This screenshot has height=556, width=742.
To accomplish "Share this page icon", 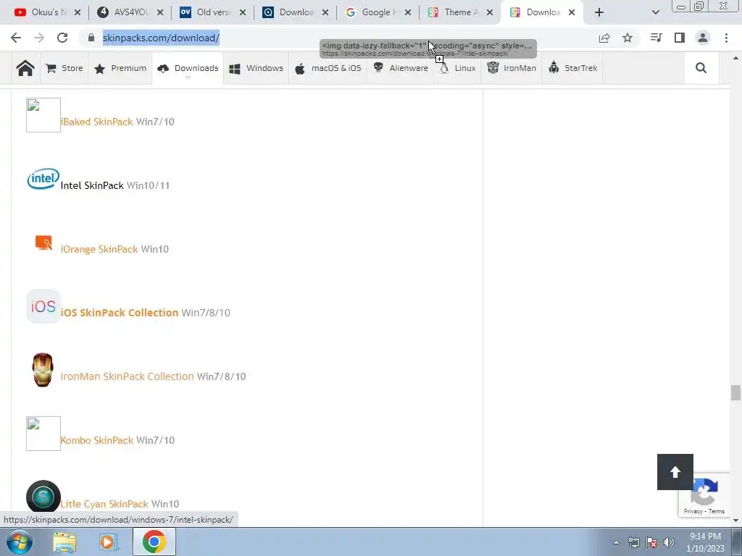I will coord(604,38).
